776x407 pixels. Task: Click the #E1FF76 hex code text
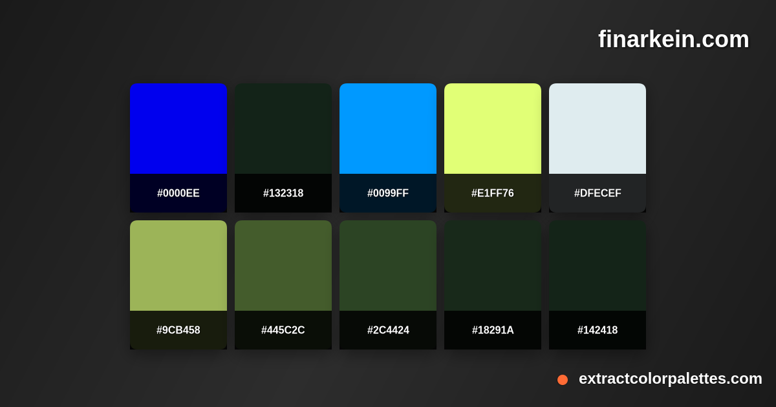tap(493, 193)
